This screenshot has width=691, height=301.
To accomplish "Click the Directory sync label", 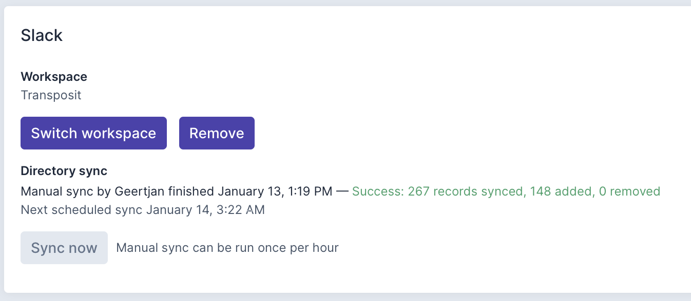I will (x=64, y=171).
